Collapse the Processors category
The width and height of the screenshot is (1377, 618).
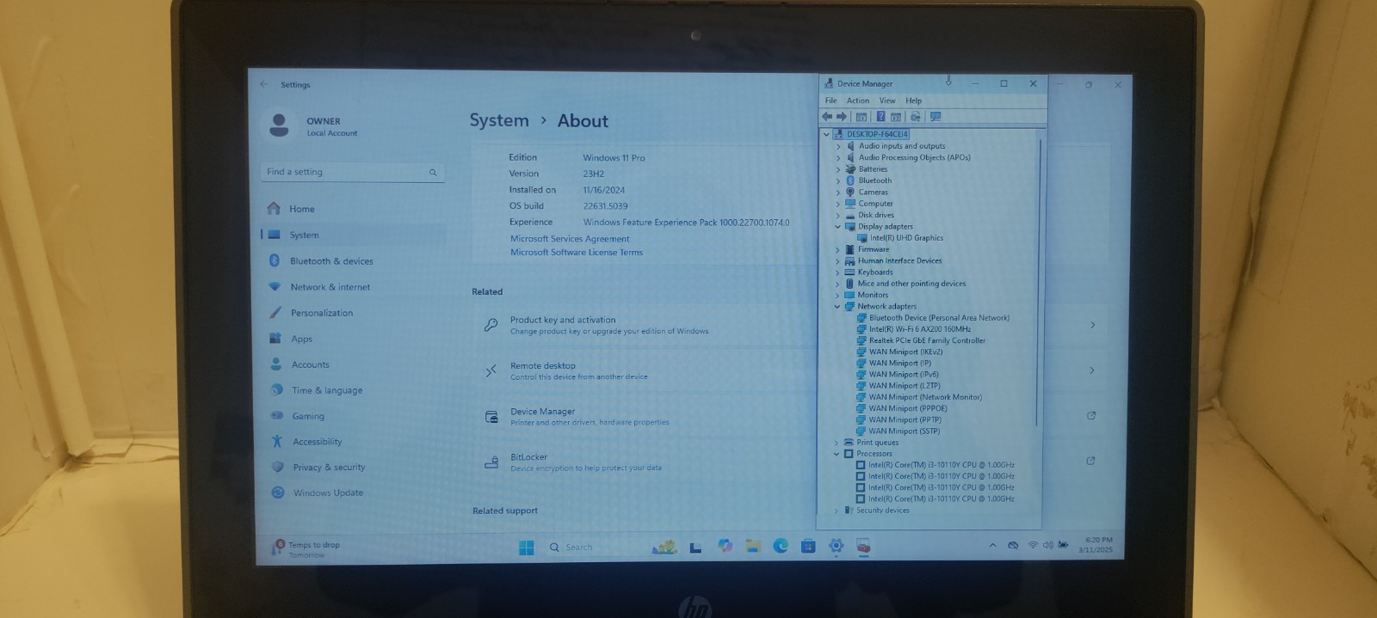coord(836,454)
